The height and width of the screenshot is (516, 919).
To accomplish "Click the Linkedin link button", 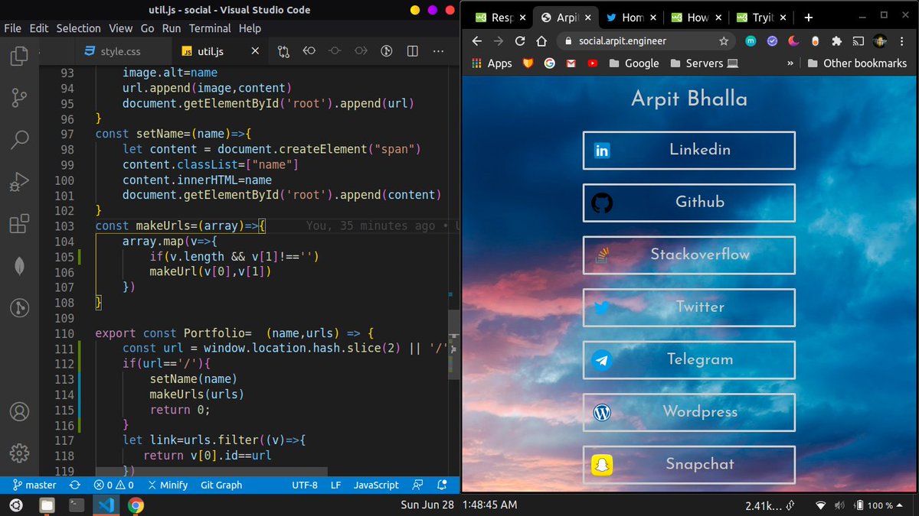I will point(688,150).
